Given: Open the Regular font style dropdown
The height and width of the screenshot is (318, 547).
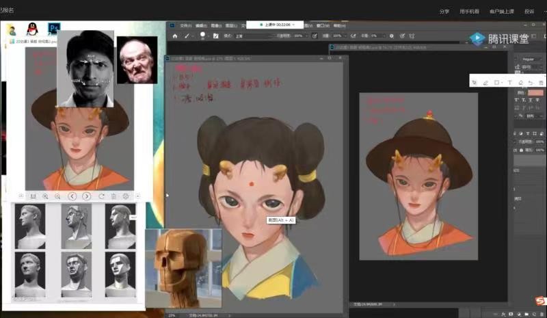Looking at the screenshot, I should [530, 59].
